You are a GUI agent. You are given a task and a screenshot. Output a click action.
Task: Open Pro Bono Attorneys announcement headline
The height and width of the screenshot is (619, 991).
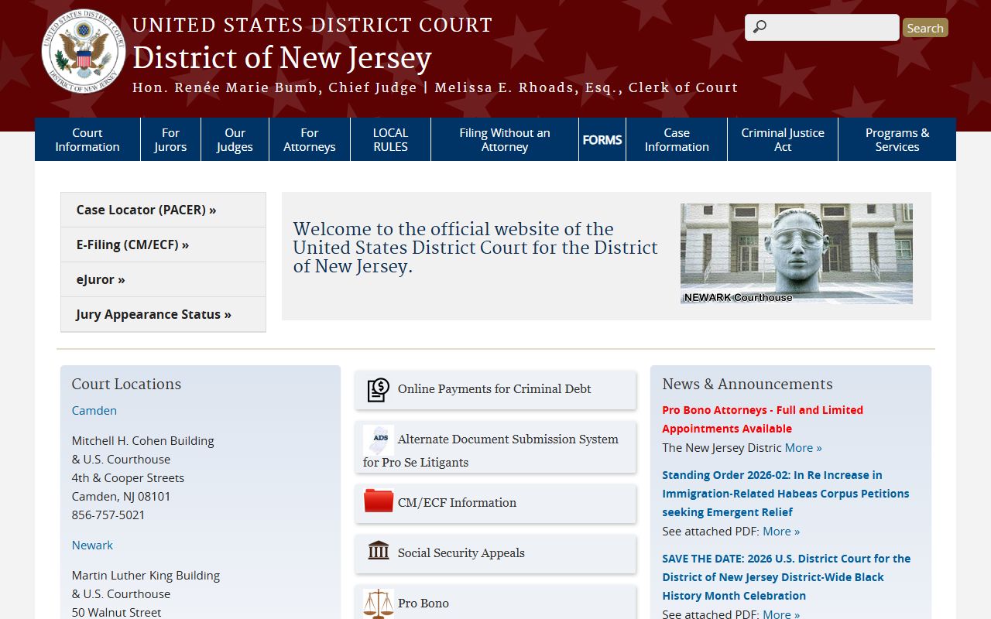[763, 419]
